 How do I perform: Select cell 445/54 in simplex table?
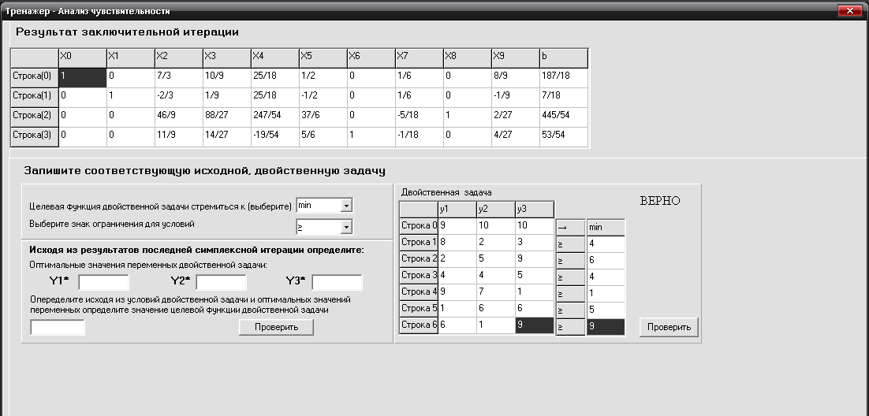[x=564, y=117]
